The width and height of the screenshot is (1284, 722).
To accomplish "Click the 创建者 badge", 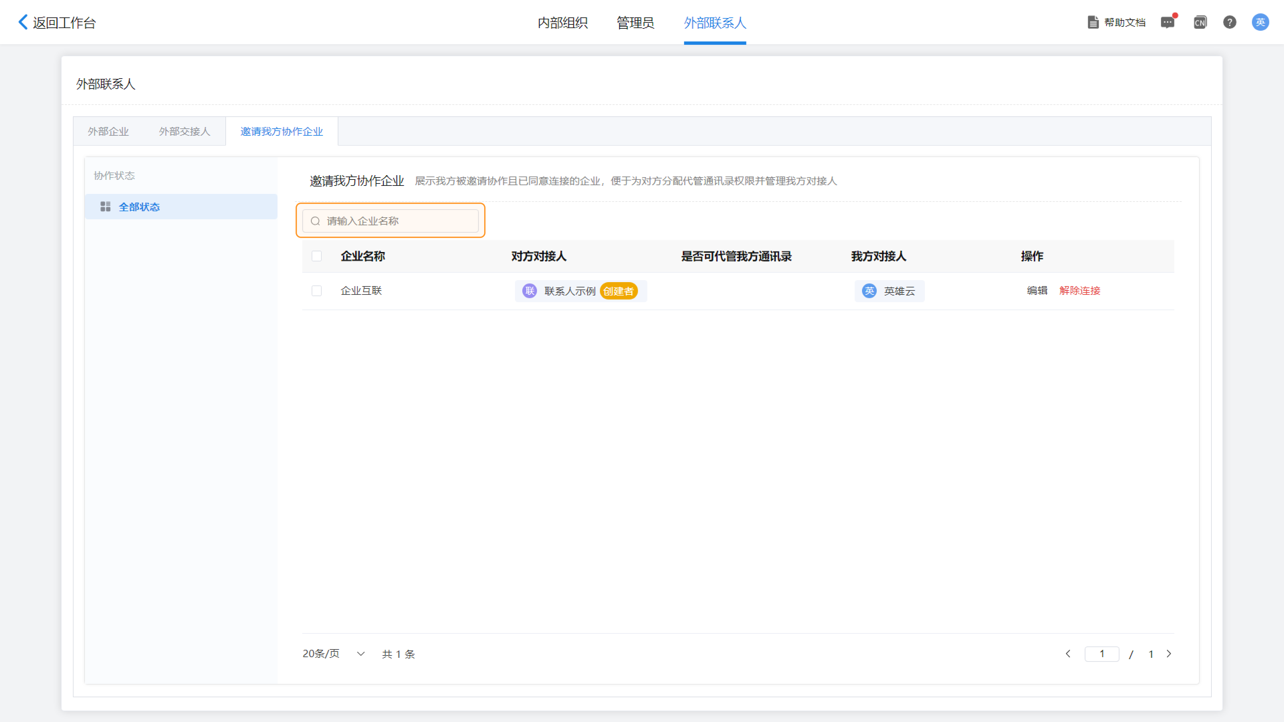I will [x=619, y=291].
